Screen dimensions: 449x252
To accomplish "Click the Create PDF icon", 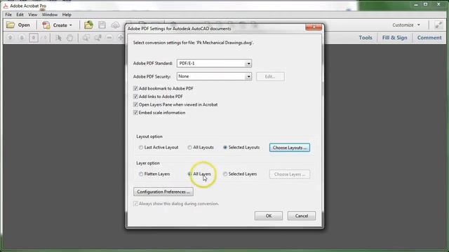I will click(x=46, y=25).
